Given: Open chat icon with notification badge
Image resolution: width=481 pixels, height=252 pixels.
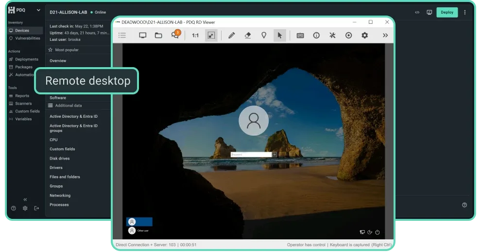Looking at the screenshot, I should click(x=175, y=35).
